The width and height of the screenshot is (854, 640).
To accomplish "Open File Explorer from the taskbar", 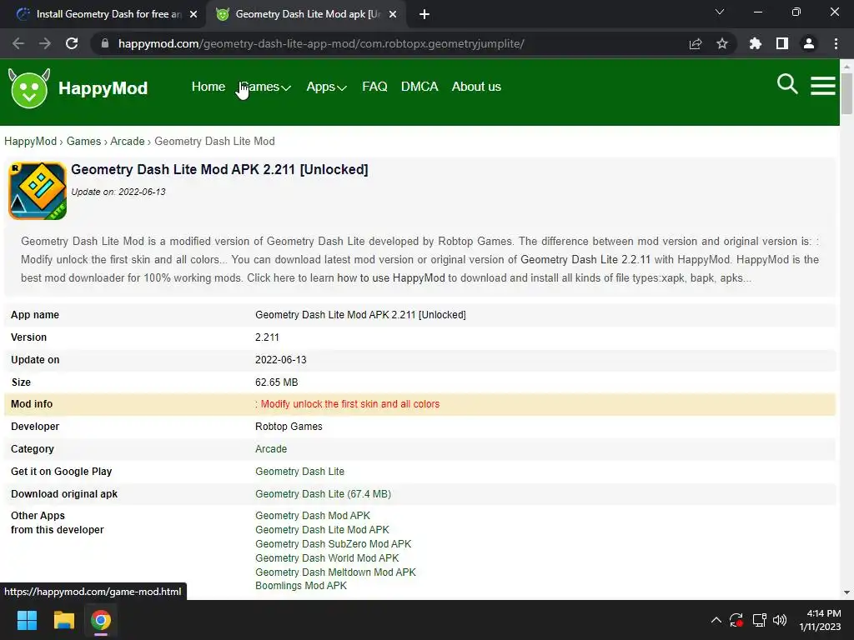I will pos(63,620).
